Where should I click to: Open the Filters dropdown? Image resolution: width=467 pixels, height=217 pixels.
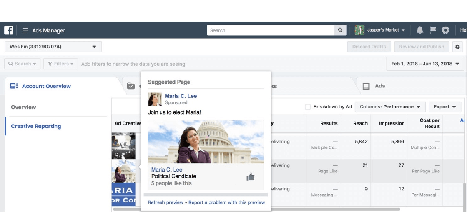point(61,64)
